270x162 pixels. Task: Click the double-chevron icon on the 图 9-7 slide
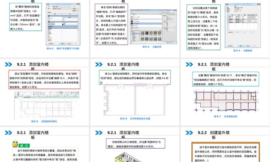coord(189,65)
